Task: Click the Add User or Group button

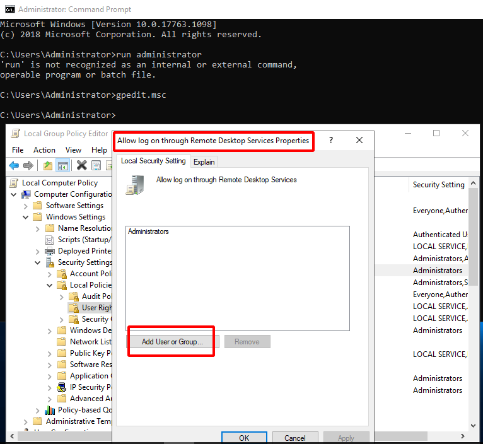Action: coord(173,342)
